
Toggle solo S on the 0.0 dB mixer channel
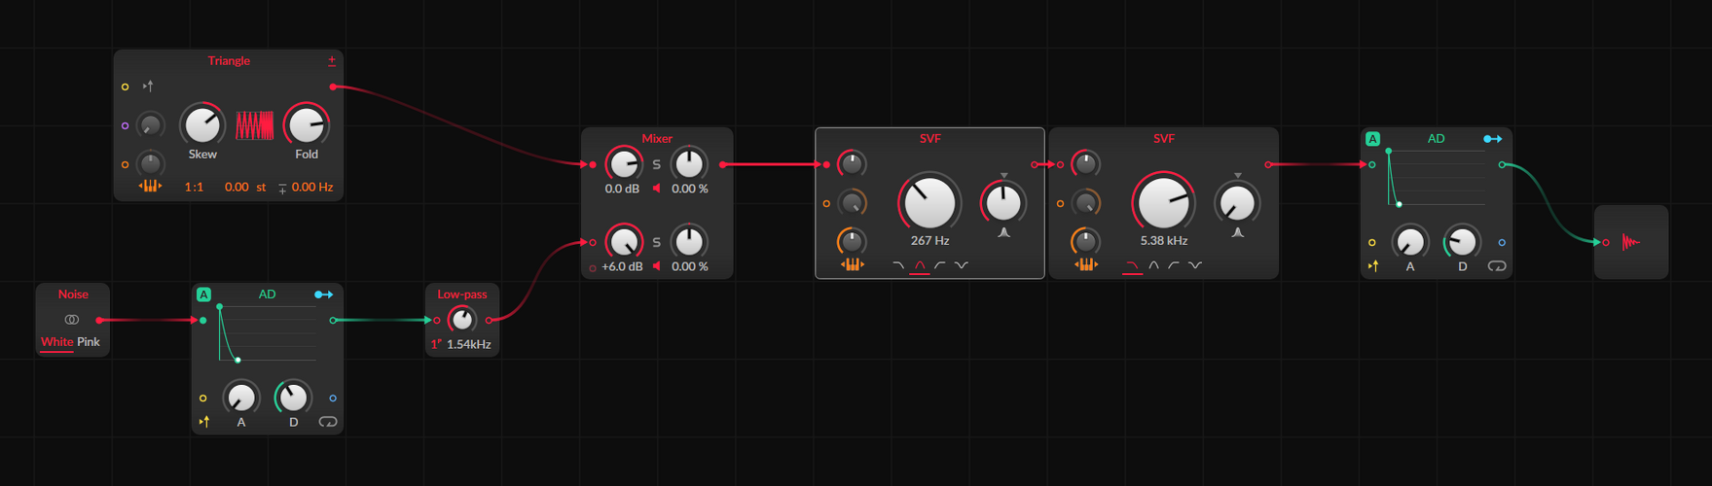(656, 164)
